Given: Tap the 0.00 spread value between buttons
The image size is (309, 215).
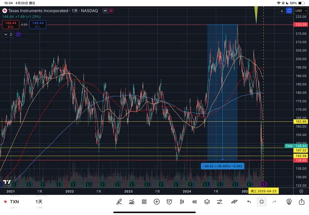Looking at the screenshot, I should click(x=24, y=25).
